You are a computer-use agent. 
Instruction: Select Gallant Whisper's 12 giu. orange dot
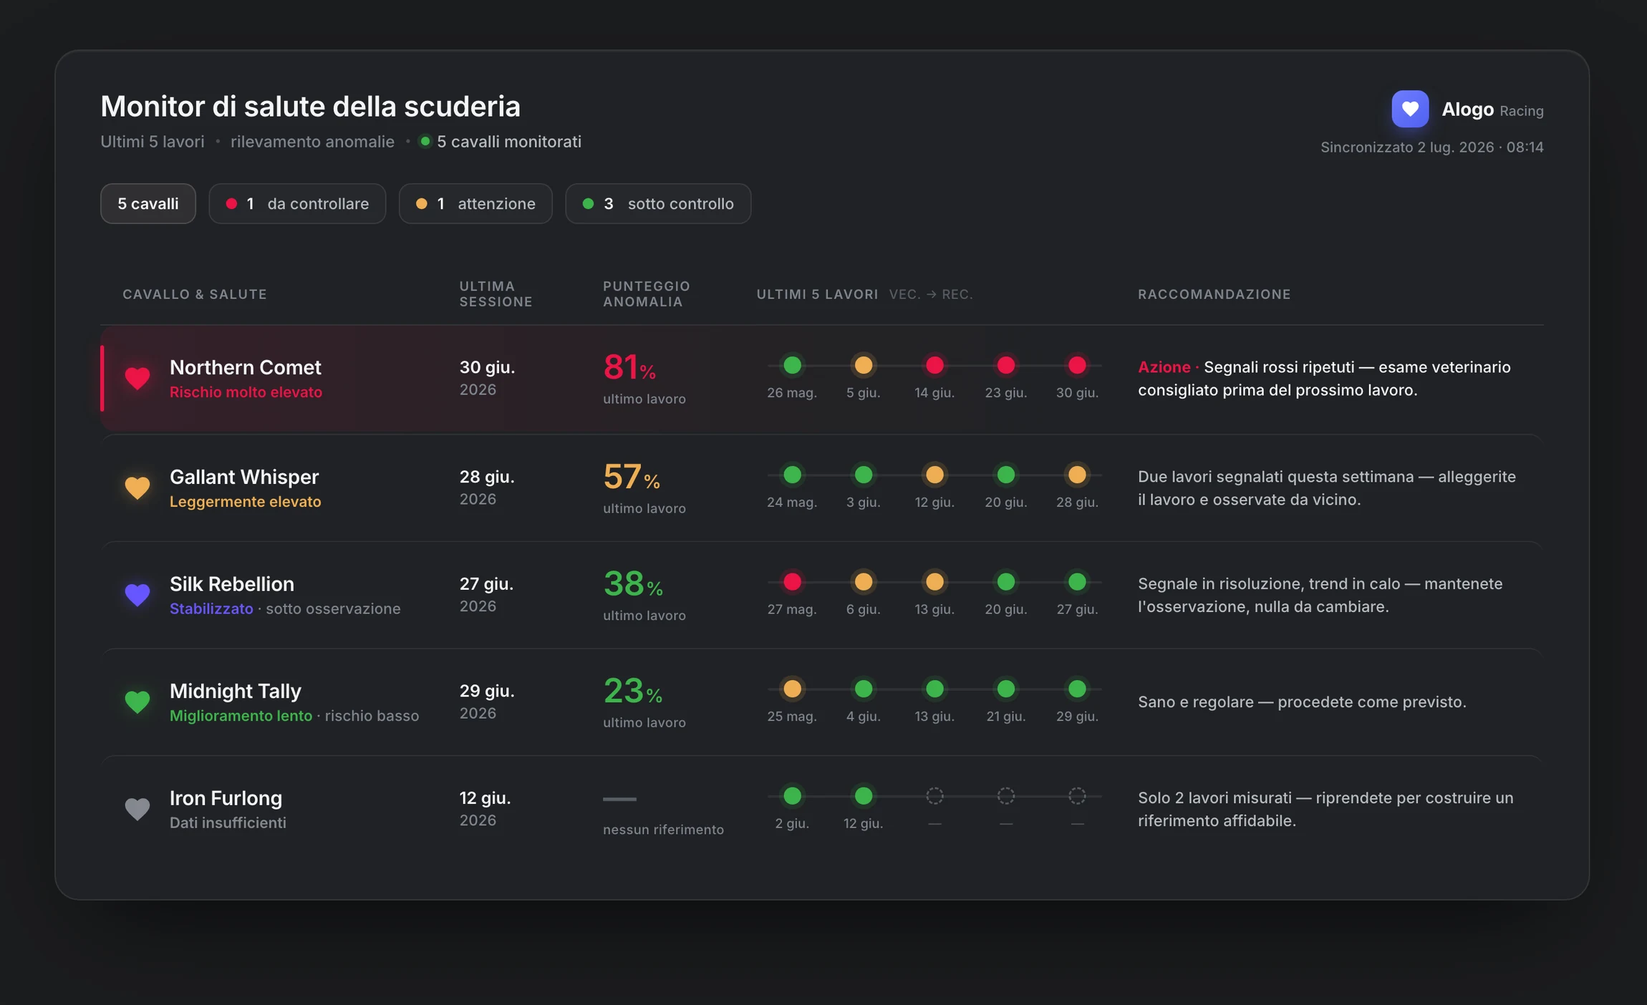934,475
